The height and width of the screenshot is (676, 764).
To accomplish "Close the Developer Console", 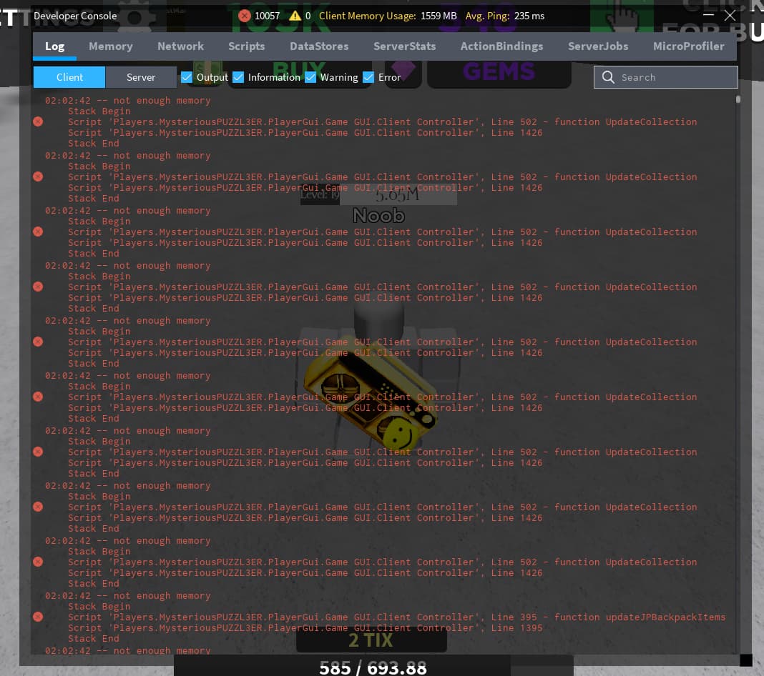I will point(730,16).
